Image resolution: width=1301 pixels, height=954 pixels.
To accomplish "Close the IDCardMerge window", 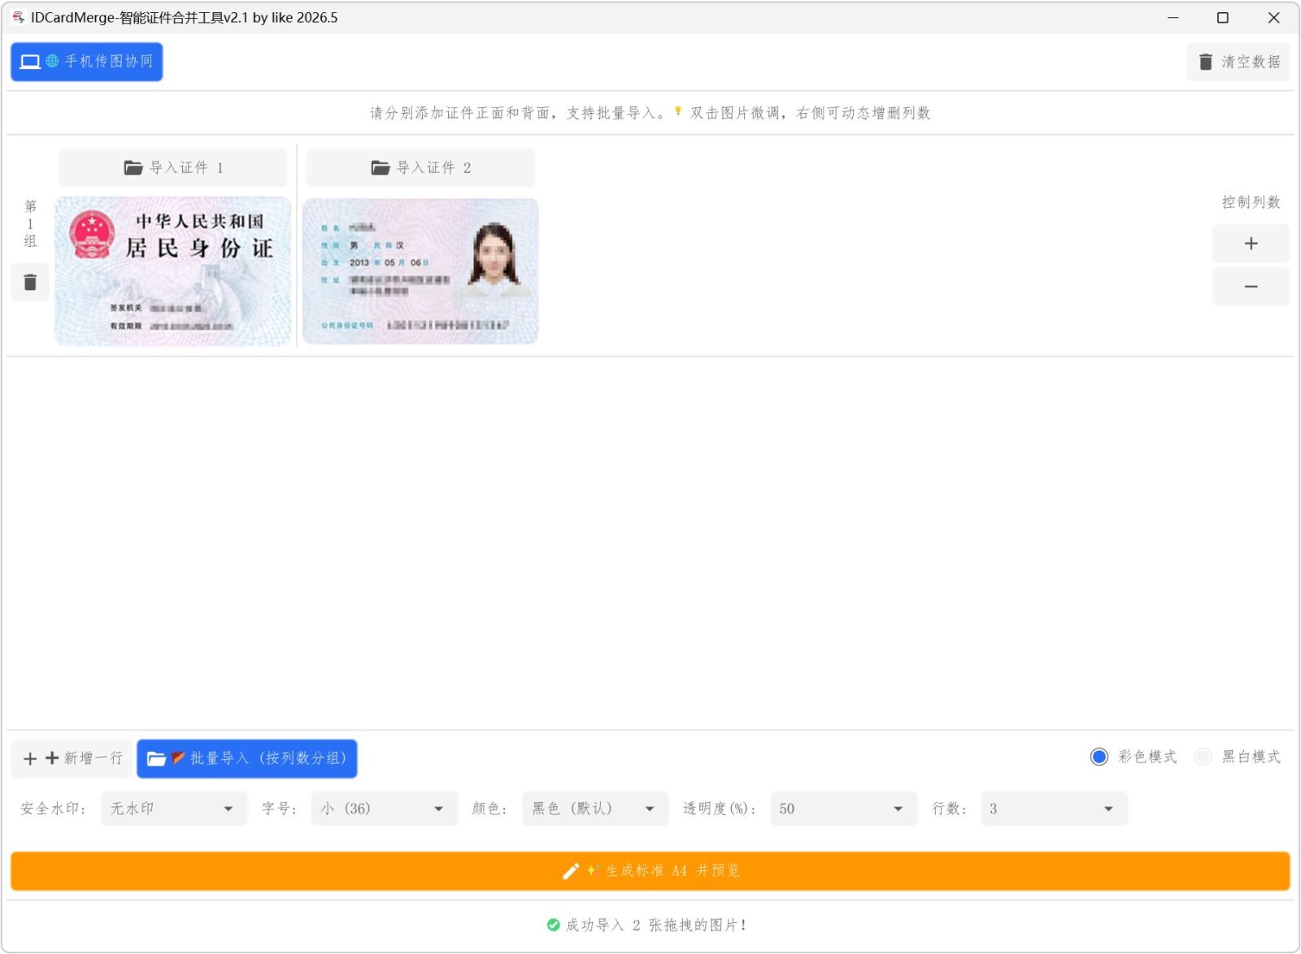I will [1273, 17].
